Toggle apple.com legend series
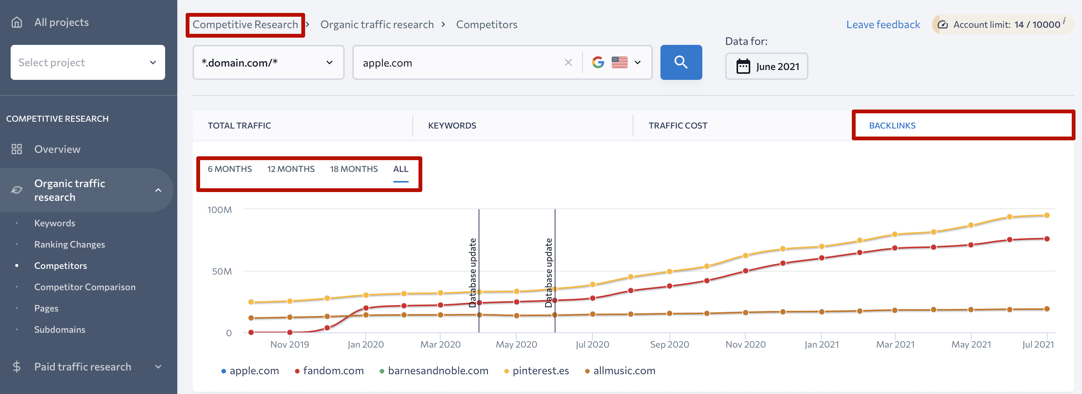 point(250,371)
